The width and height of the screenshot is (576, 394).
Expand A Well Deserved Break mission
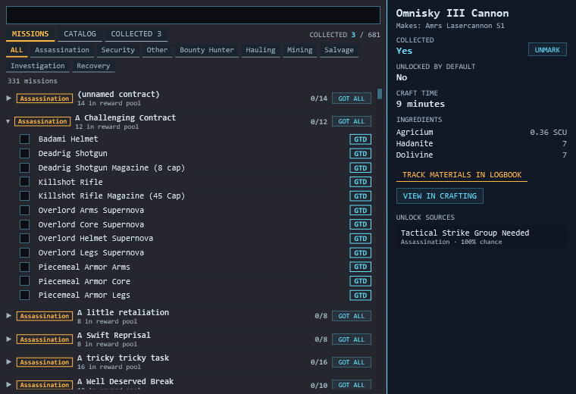point(9,385)
